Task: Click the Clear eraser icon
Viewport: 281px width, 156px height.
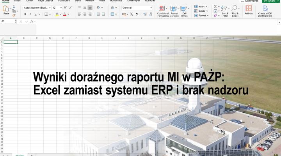Action: click(x=215, y=16)
